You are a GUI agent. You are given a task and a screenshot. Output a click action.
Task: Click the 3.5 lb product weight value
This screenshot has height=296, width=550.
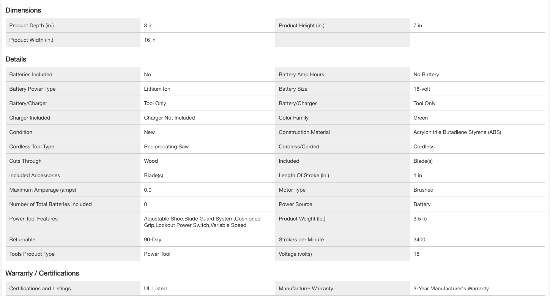(x=420, y=219)
